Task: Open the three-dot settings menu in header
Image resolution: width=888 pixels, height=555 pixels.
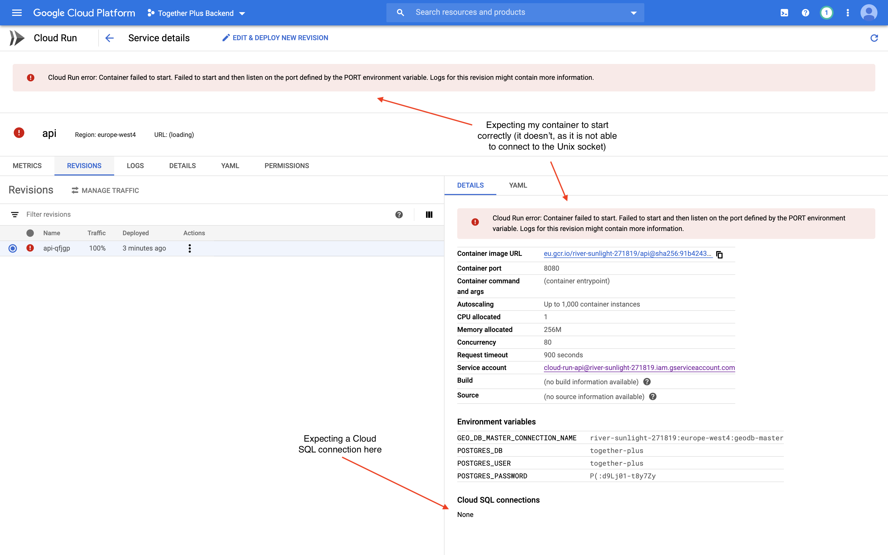Action: (x=848, y=13)
